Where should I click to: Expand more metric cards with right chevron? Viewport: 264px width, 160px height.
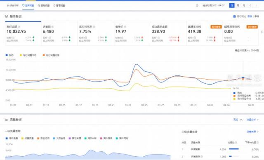click(x=262, y=32)
